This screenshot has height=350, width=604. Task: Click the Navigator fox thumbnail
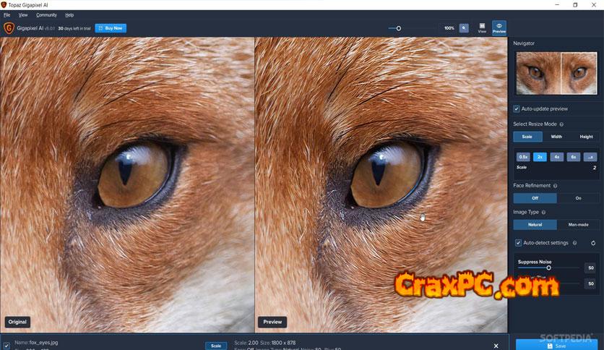556,73
